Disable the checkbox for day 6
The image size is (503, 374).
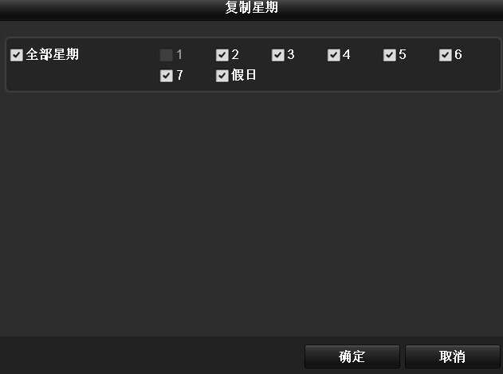(x=446, y=55)
